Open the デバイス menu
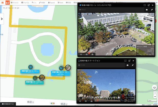 click(15, 3)
